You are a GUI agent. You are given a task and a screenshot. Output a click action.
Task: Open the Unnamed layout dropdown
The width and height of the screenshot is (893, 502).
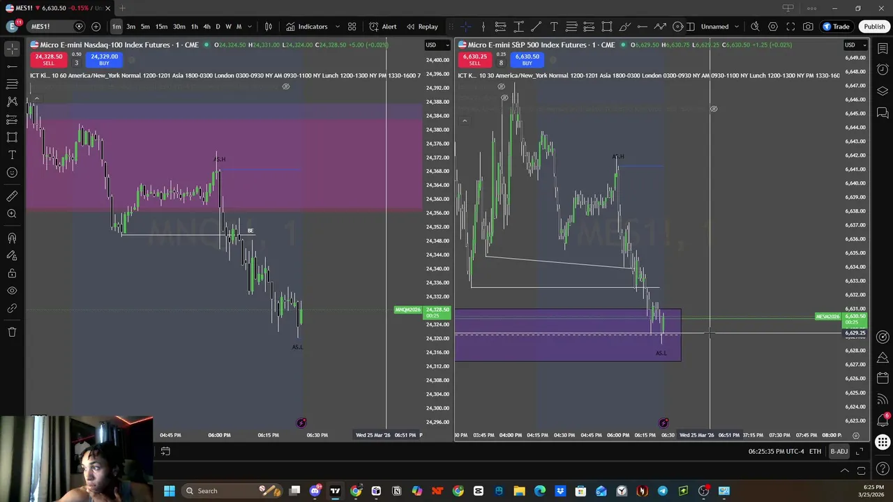(720, 26)
